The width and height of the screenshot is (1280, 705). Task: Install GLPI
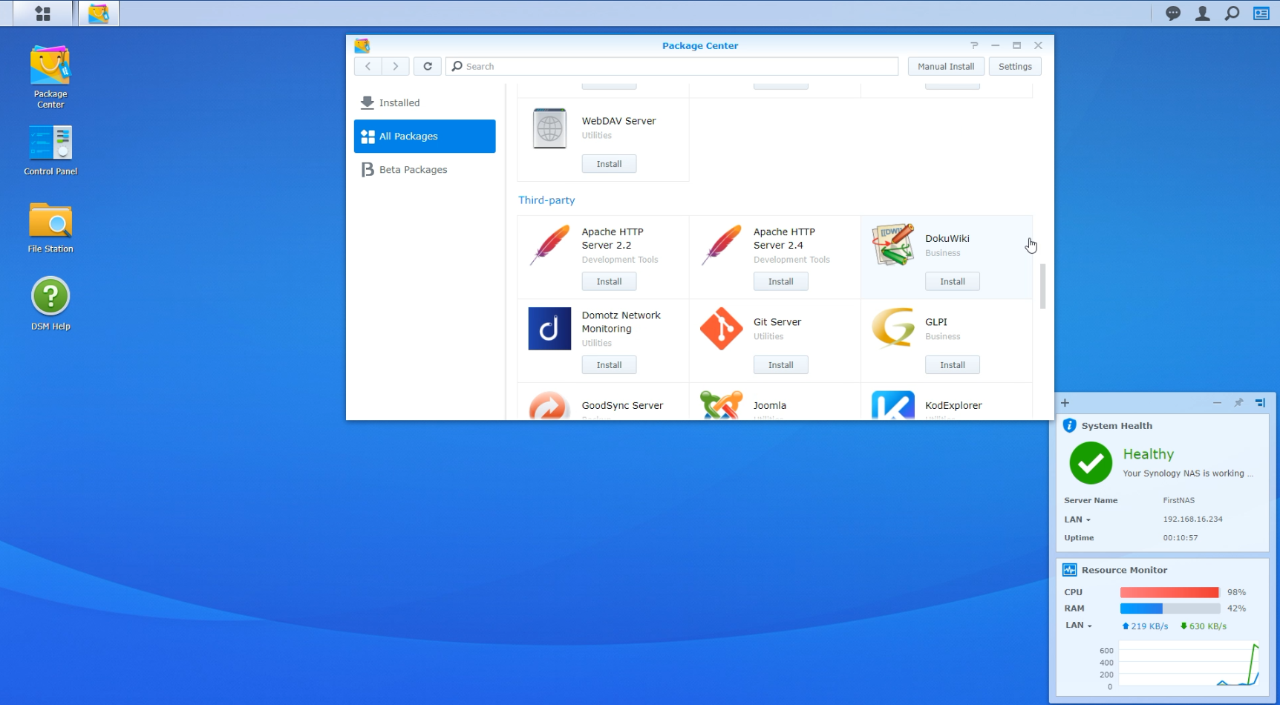[x=953, y=365]
